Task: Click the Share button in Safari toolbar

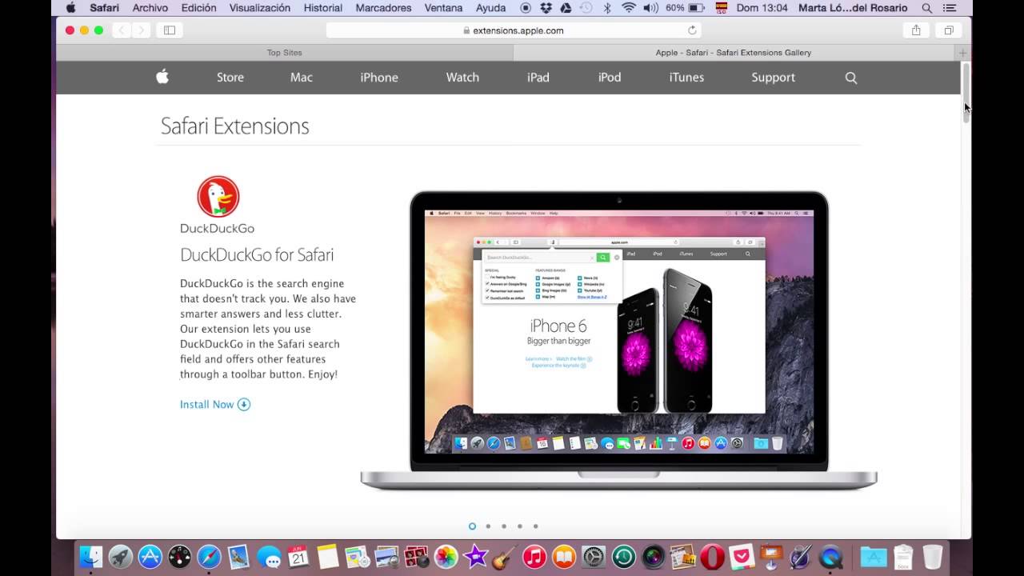Action: click(x=916, y=30)
